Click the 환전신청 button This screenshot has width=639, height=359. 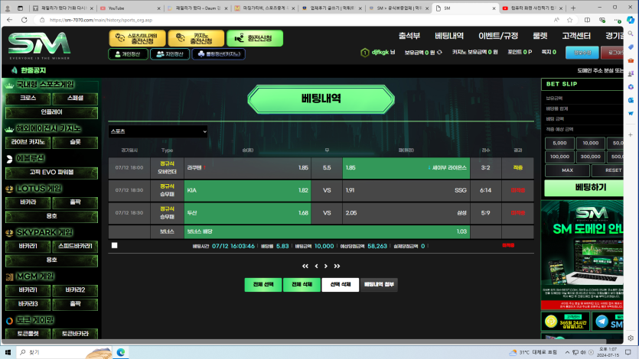point(255,38)
